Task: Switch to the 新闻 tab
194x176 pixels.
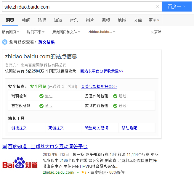Action: pos(26,20)
